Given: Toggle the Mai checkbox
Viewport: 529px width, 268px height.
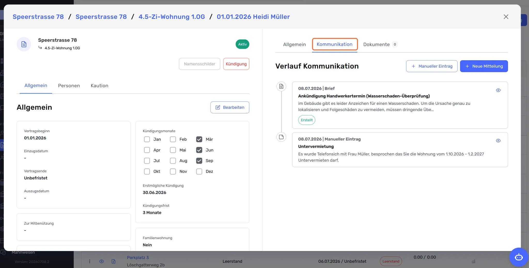Looking at the screenshot, I should click(173, 150).
